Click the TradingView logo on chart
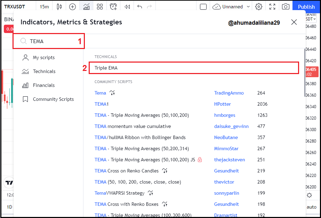The width and height of the screenshot is (321, 218). [x=9, y=183]
